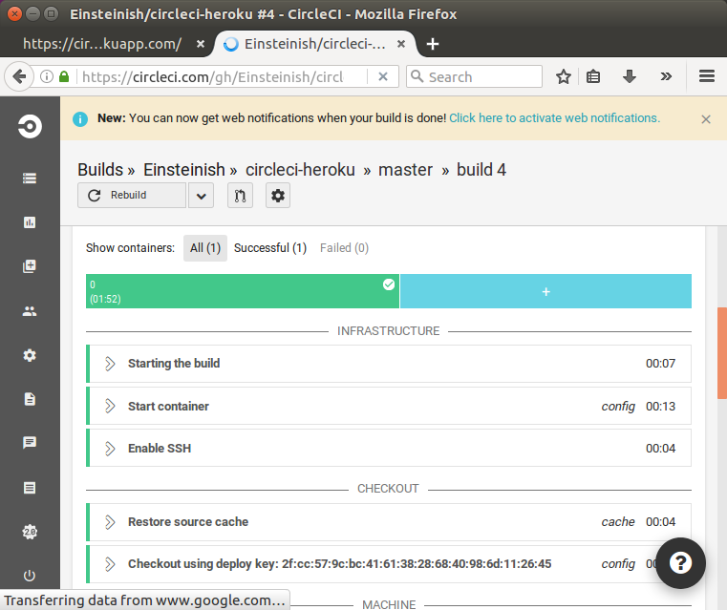Click the 00:07 duration of Starting the build
727x610 pixels.
(661, 364)
